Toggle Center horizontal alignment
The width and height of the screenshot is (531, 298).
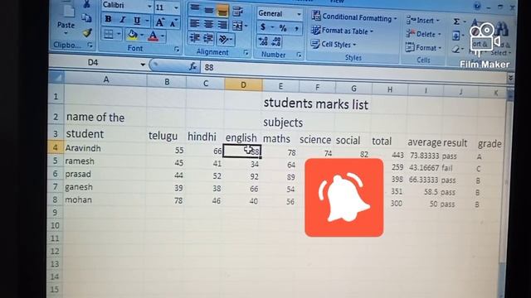click(x=208, y=24)
